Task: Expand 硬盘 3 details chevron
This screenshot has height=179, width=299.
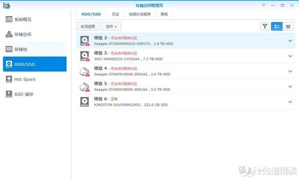Action: coord(290,56)
